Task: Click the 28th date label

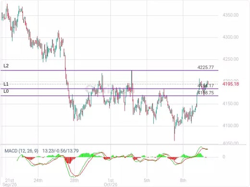Action: pos(75,180)
